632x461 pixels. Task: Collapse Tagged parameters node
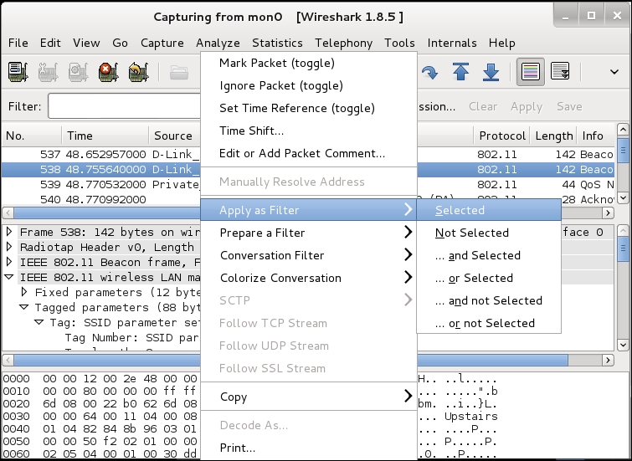pos(24,307)
